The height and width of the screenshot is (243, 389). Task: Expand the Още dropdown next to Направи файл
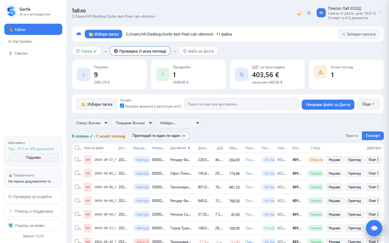tap(368, 104)
